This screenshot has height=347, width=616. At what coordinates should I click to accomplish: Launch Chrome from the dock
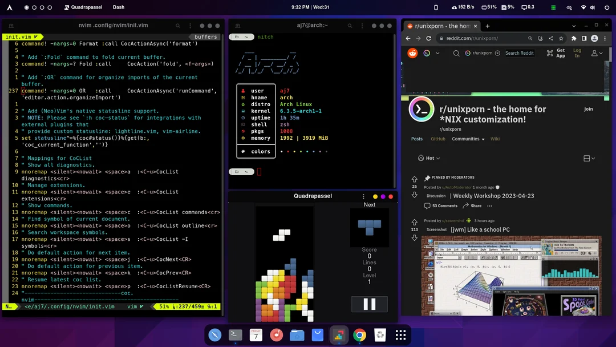pyautogui.click(x=359, y=335)
